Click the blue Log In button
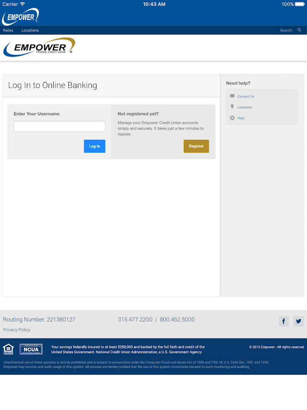307x410 pixels. point(95,146)
